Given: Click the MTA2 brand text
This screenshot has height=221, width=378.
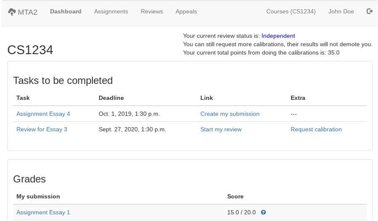Looking at the screenshot, I should pyautogui.click(x=28, y=12).
